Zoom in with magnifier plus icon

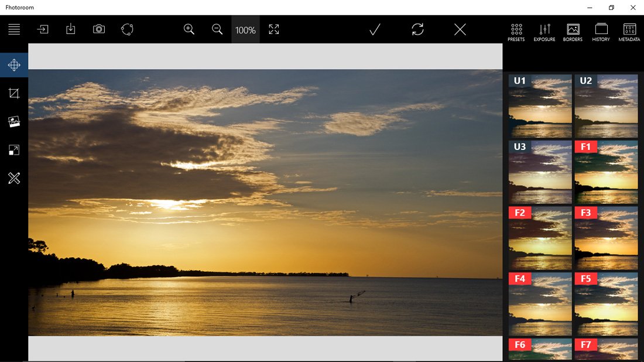click(x=189, y=29)
